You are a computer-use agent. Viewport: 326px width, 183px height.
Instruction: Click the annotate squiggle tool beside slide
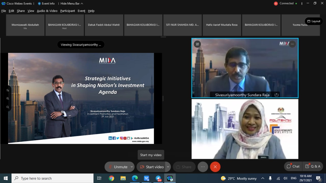(8, 90)
